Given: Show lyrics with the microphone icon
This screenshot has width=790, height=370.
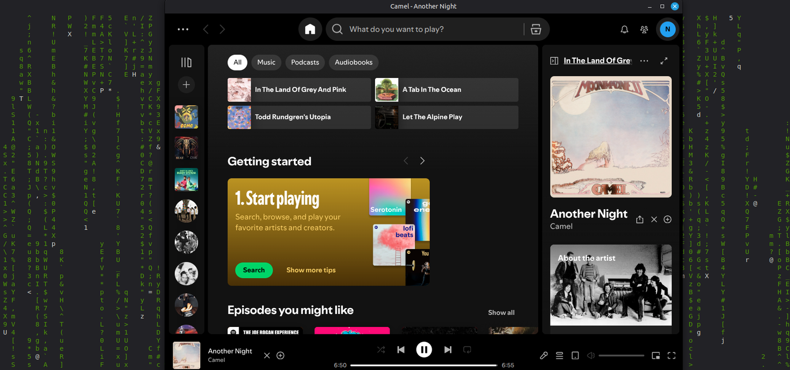Looking at the screenshot, I should 544,355.
